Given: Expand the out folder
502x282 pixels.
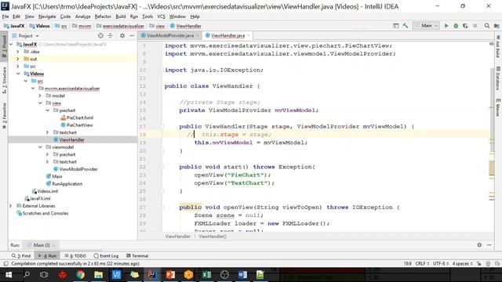Looking at the screenshot, I should (x=18, y=59).
